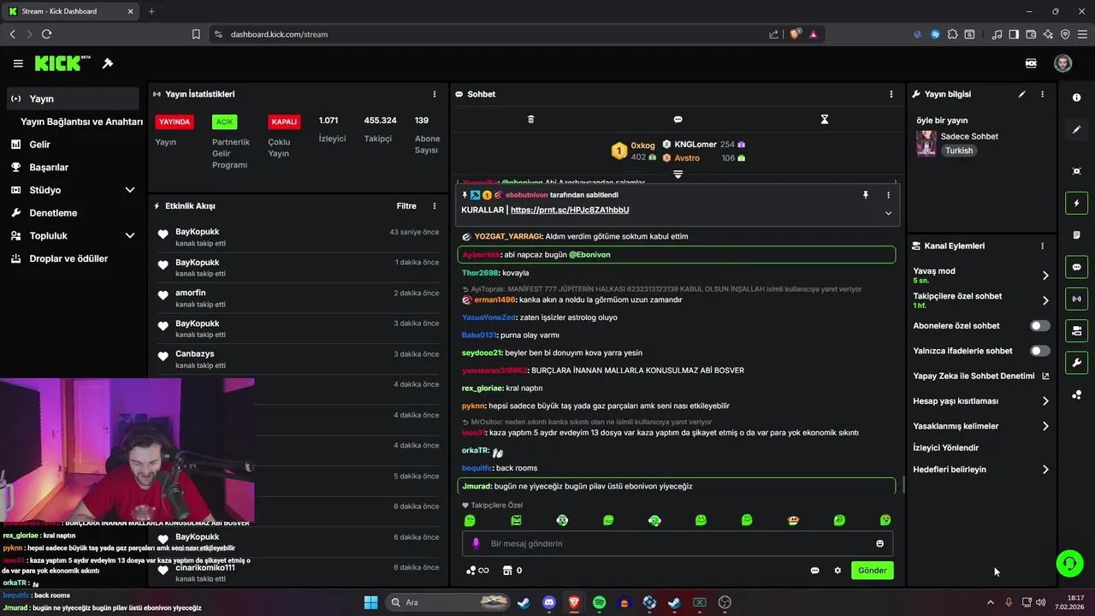Open Hedefleri belirleyin arrow

point(1045,470)
